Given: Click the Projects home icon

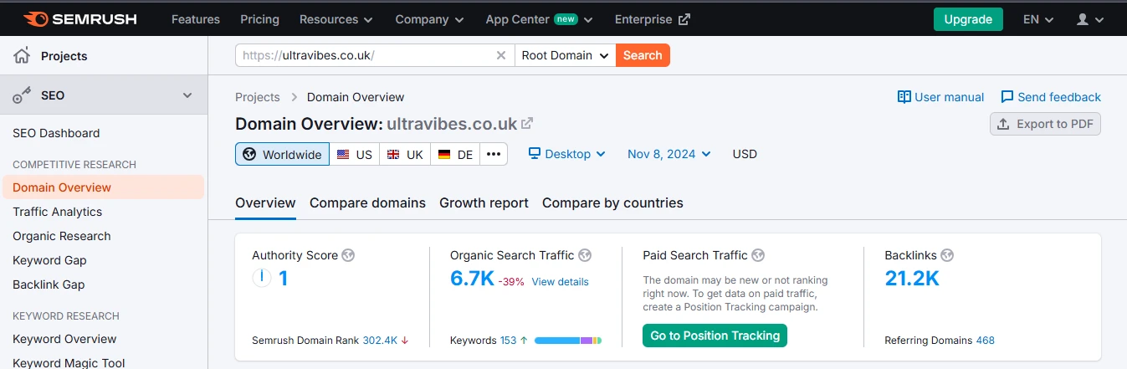Looking at the screenshot, I should click(23, 56).
